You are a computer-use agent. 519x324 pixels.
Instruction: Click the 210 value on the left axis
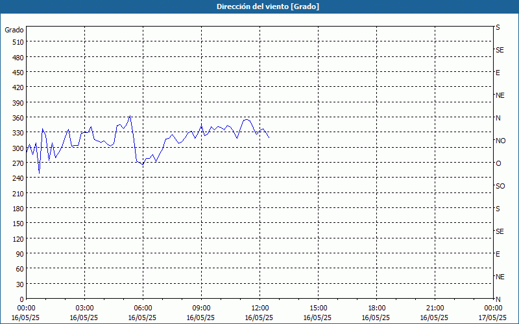(x=19, y=194)
